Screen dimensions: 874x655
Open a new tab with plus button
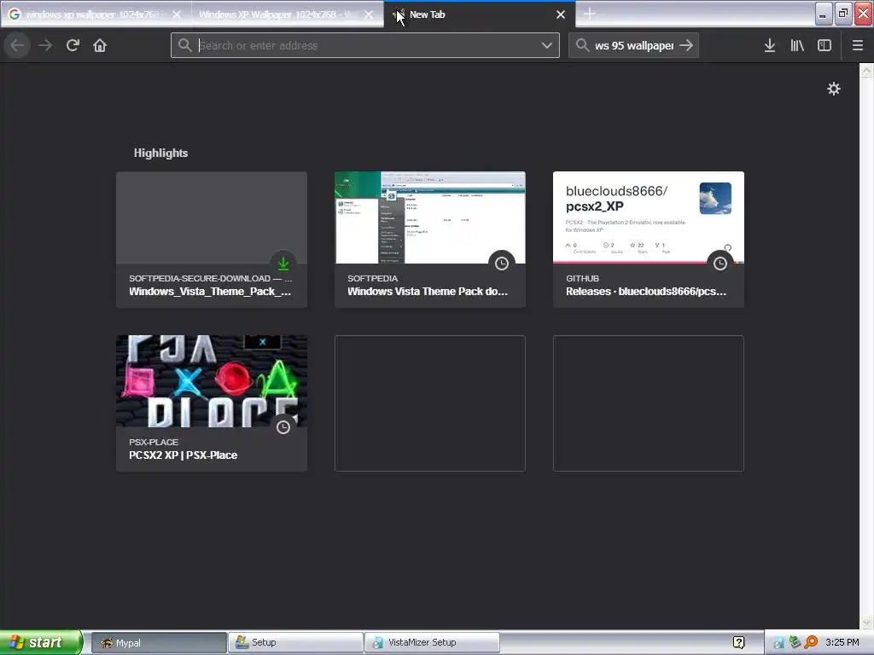tap(590, 14)
